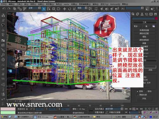The image size is (159, 119).
Task: Open the Modify panel tab icon
Action: tap(137, 14)
